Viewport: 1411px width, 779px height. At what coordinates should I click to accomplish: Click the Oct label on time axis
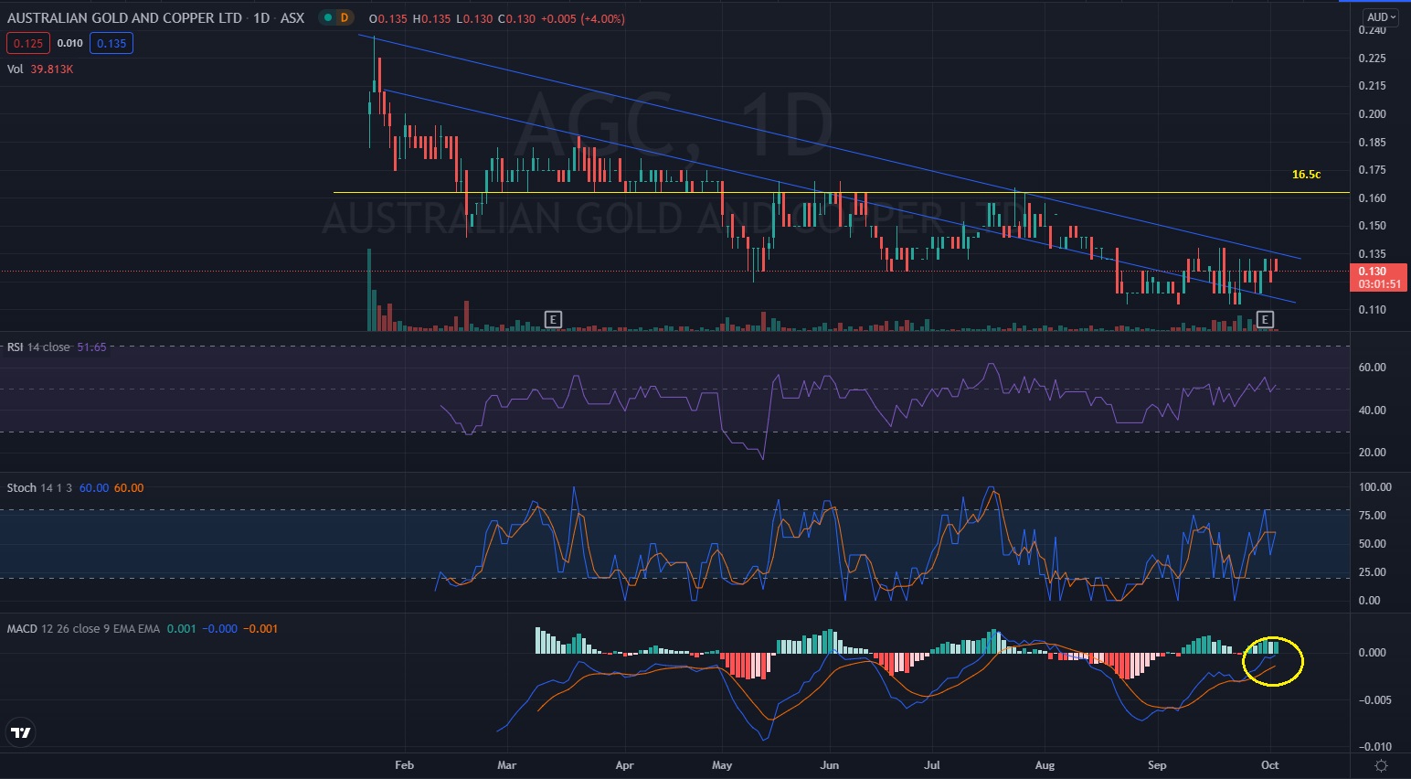[1269, 765]
